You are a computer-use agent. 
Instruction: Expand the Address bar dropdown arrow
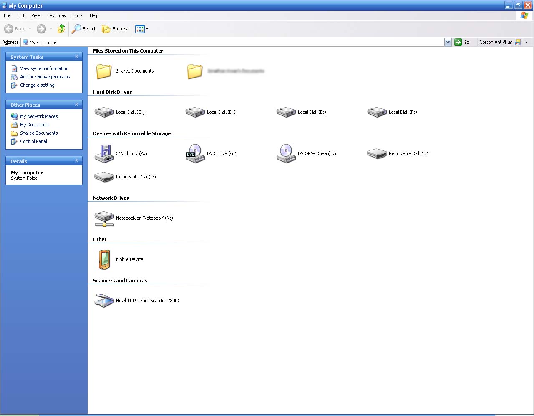pos(448,42)
